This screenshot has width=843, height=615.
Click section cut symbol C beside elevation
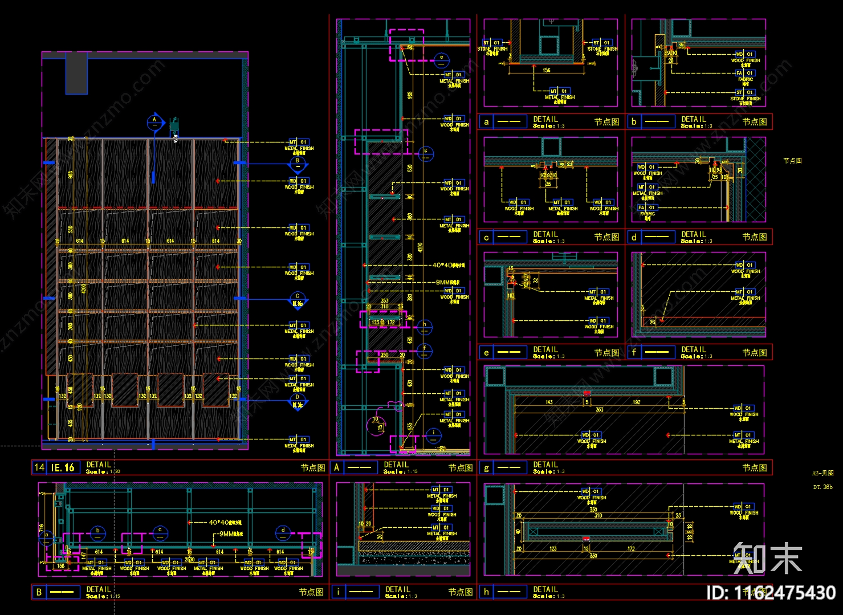coord(297,299)
